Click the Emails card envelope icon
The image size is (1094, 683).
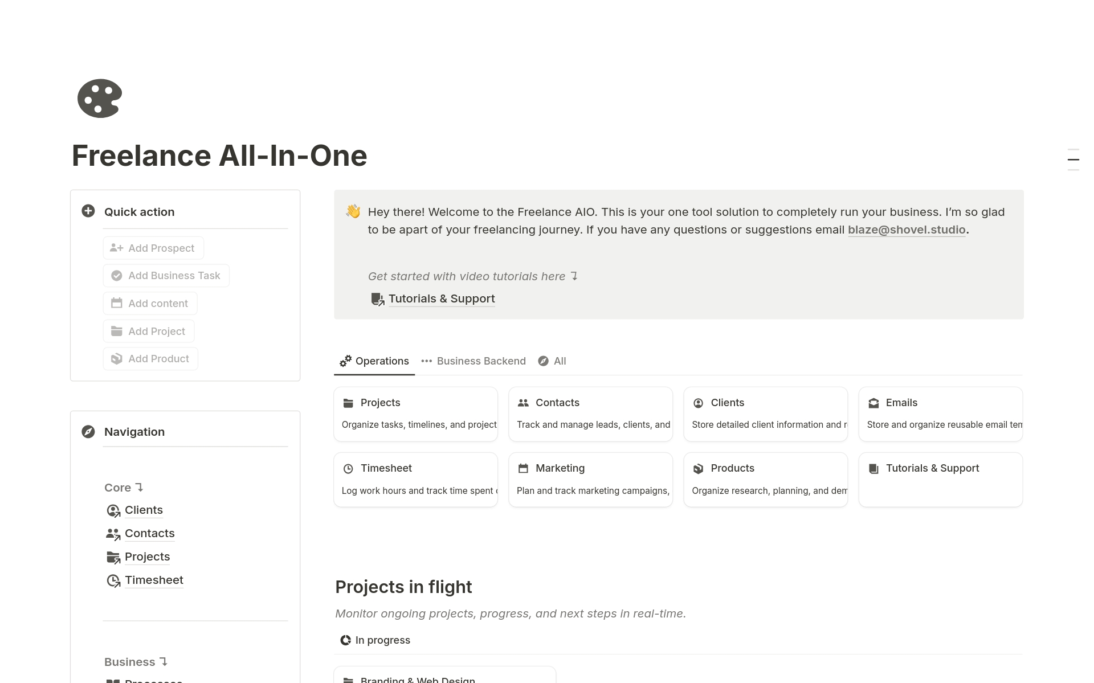[x=873, y=403]
